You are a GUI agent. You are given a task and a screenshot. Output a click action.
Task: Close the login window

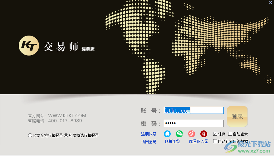(271, 2)
